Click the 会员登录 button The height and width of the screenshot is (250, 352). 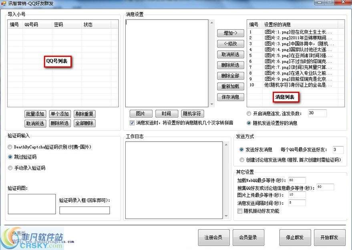point(248,238)
